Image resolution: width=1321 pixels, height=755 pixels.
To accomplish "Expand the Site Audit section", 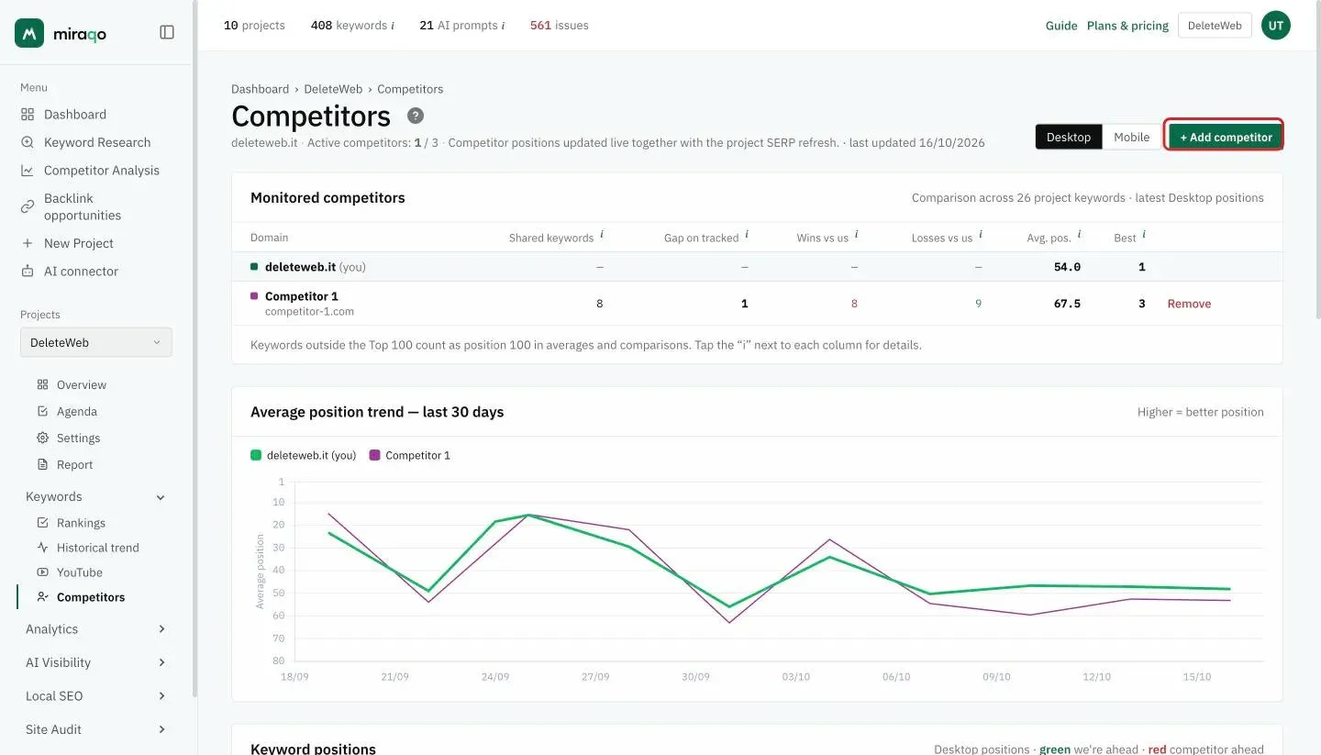I will 96,729.
